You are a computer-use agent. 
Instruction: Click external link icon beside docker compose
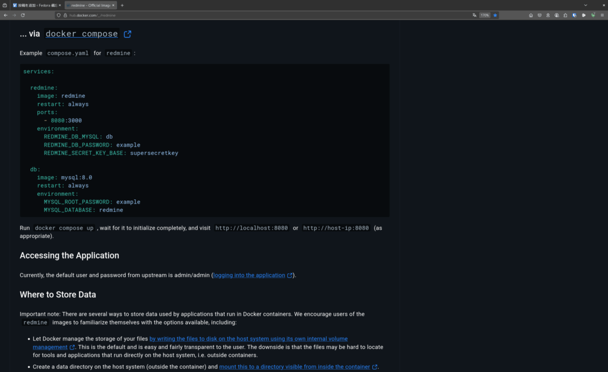(x=128, y=34)
